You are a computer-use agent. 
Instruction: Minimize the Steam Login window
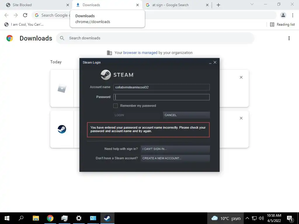click(x=210, y=63)
